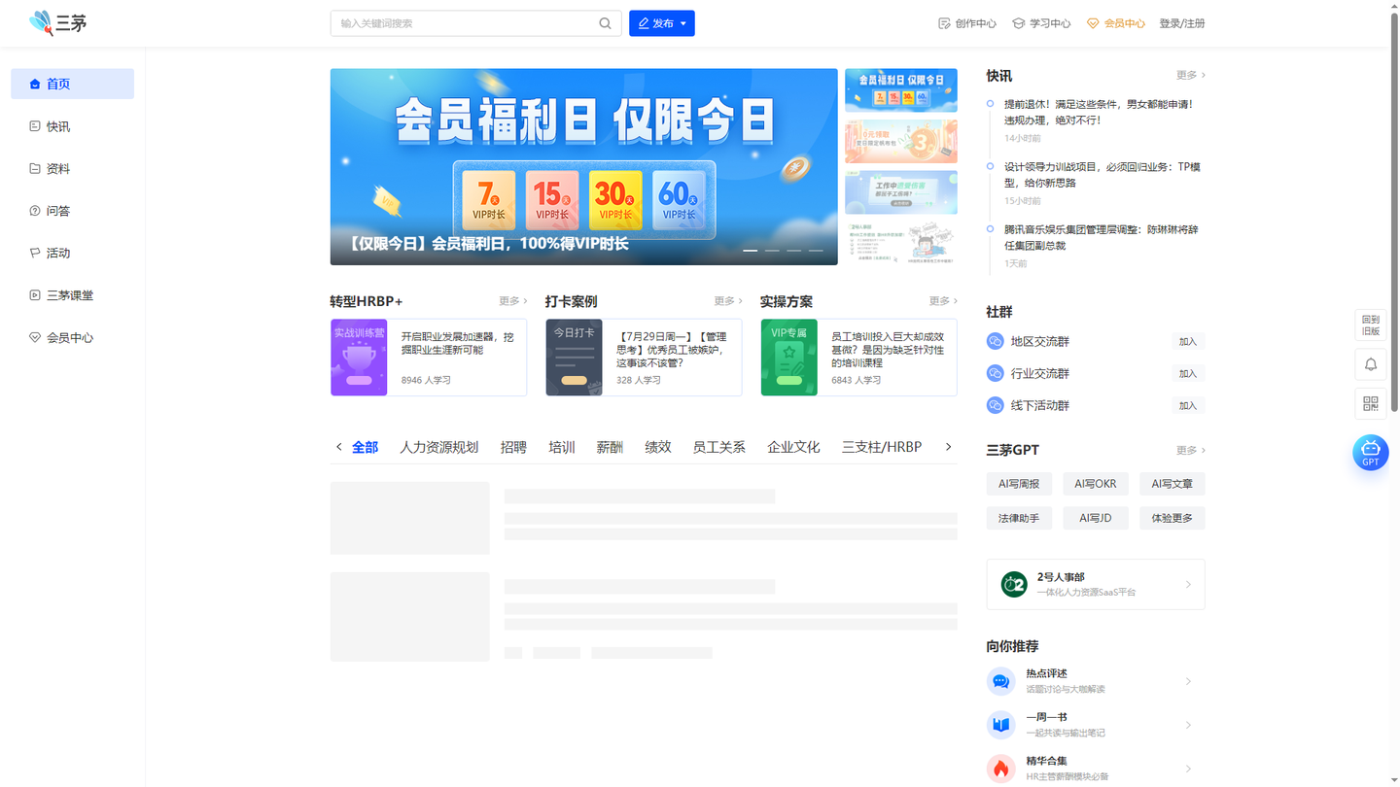This screenshot has height=787, width=1400.
Task: Click the 实战训练营 trophy thumbnail
Action: click(x=359, y=358)
